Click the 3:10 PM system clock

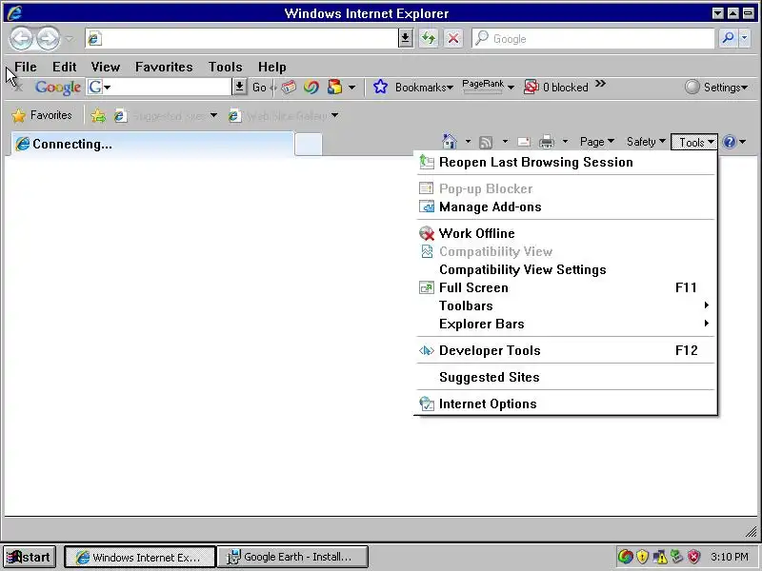(x=729, y=557)
